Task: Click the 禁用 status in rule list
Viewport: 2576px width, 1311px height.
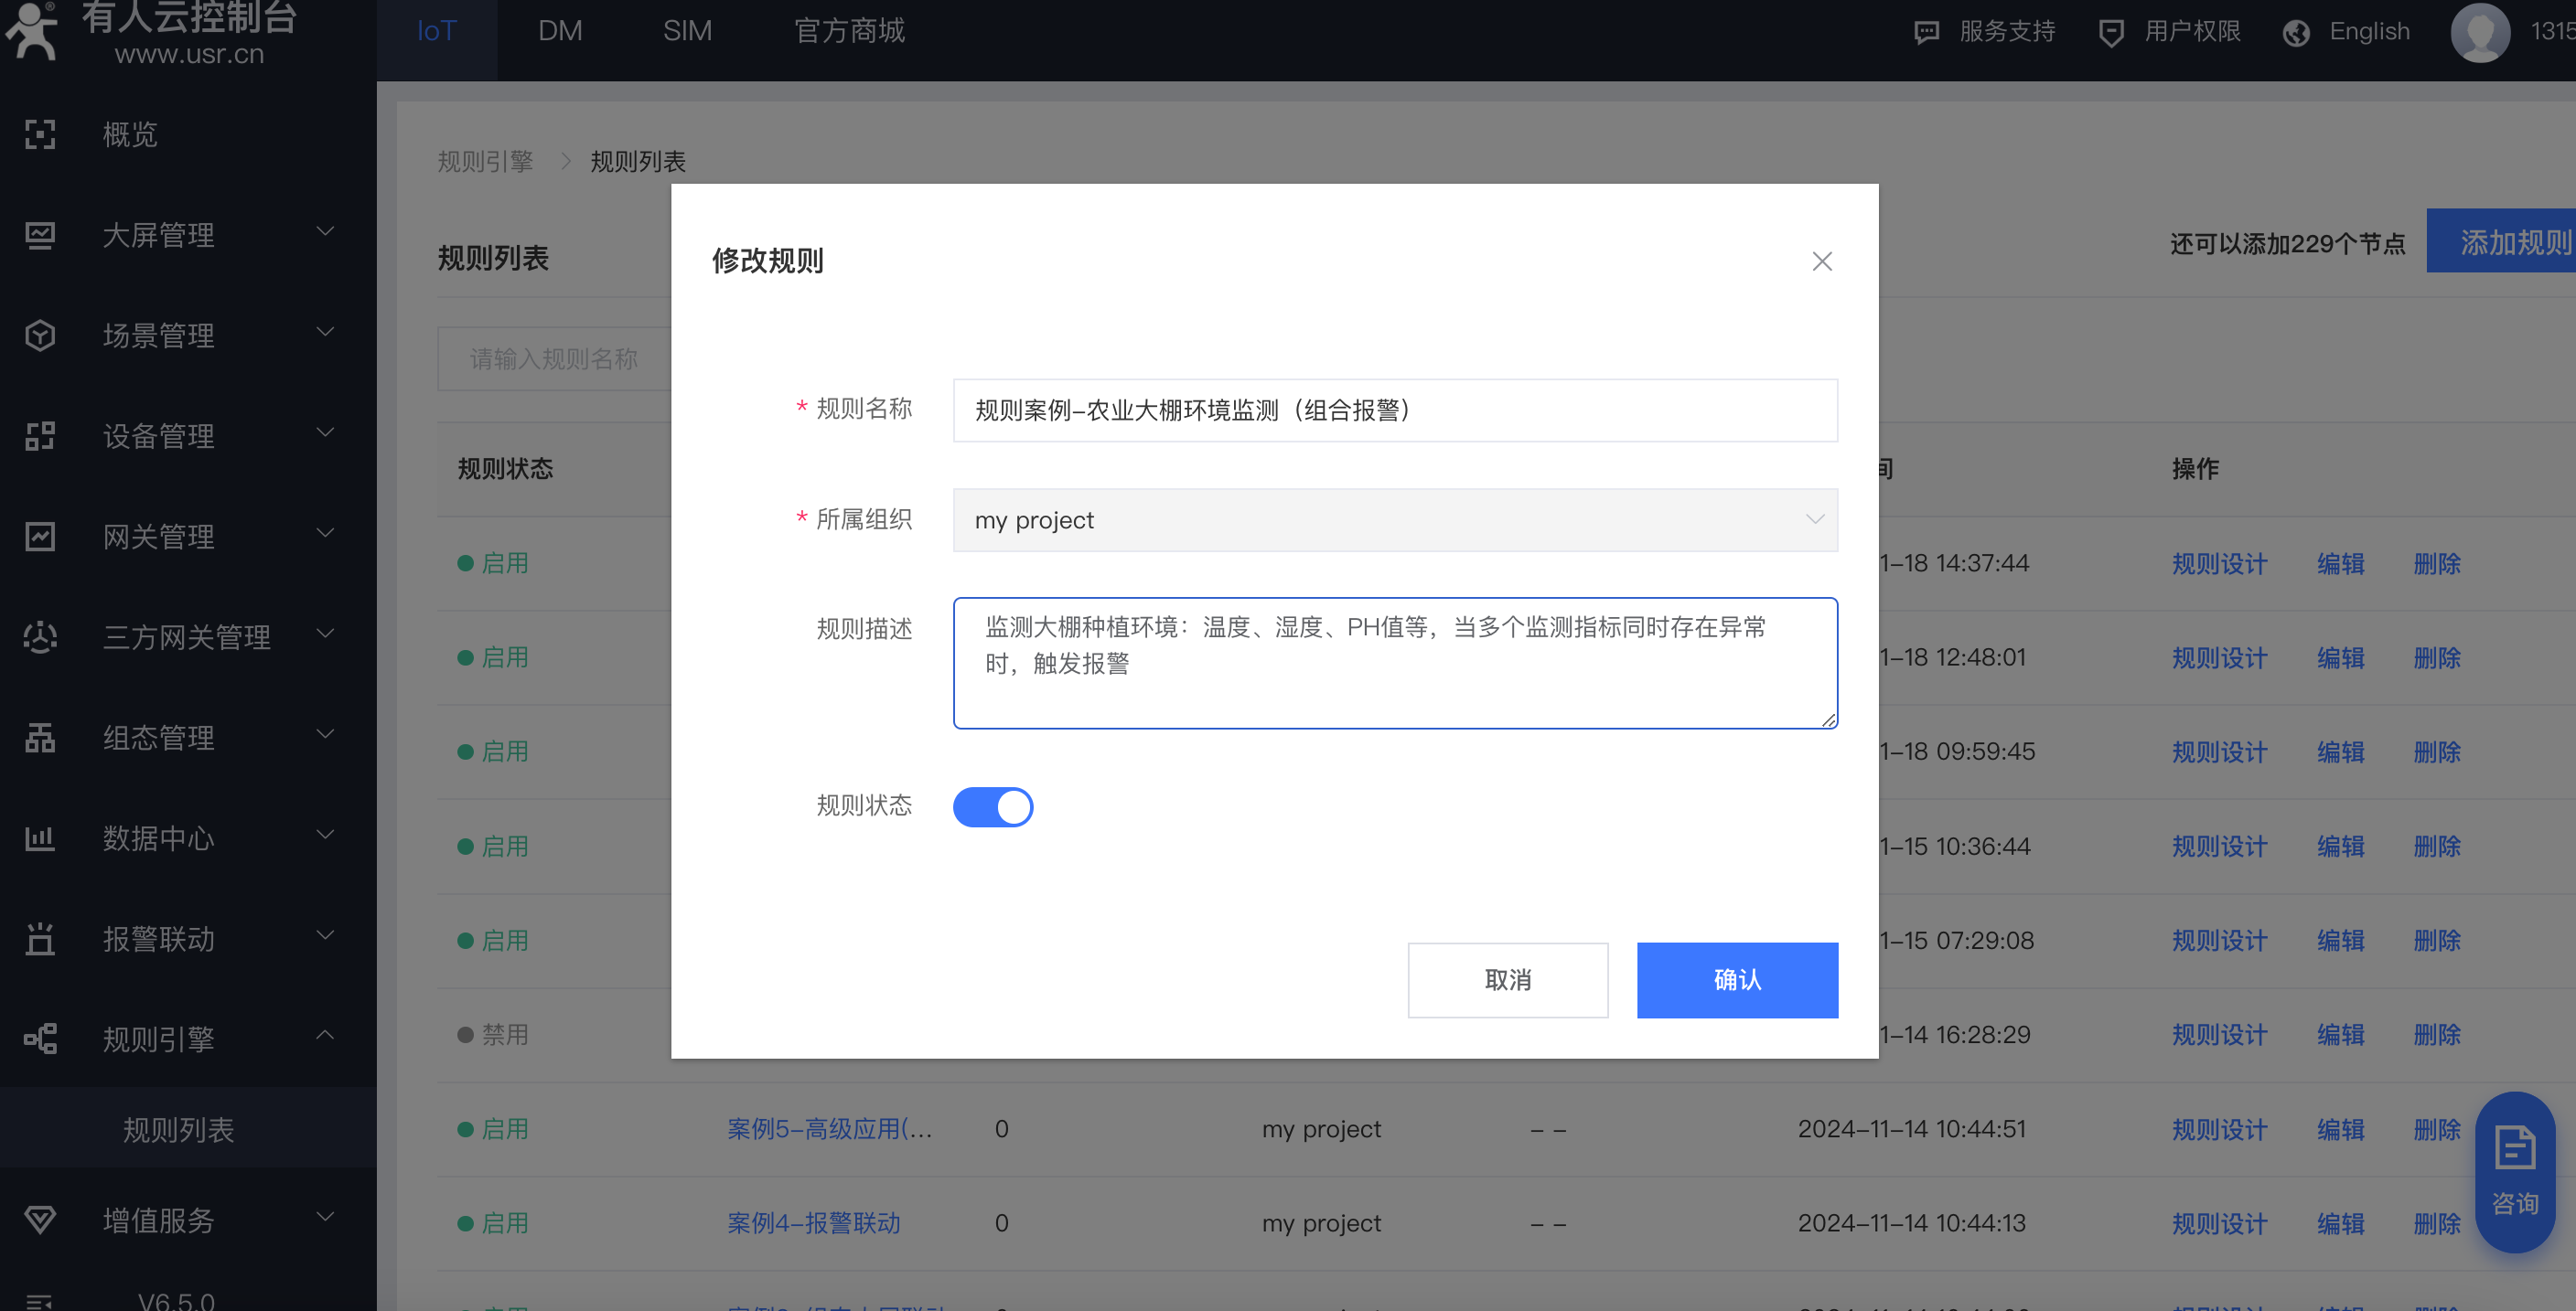Action: tap(493, 1034)
